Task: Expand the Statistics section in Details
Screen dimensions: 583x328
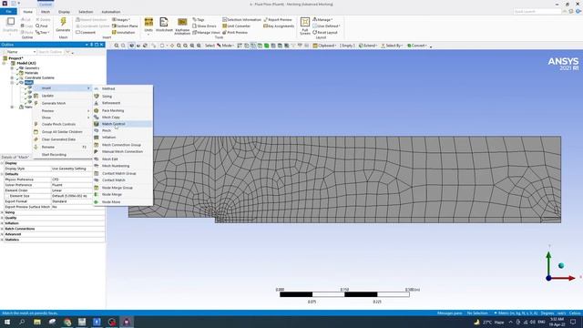Action: [2, 240]
